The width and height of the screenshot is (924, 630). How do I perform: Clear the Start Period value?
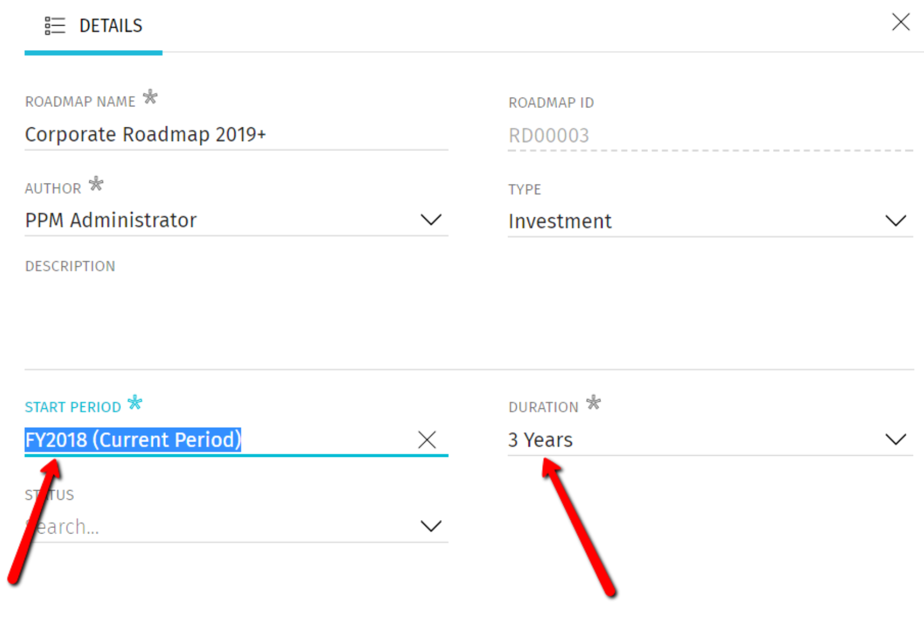click(427, 440)
